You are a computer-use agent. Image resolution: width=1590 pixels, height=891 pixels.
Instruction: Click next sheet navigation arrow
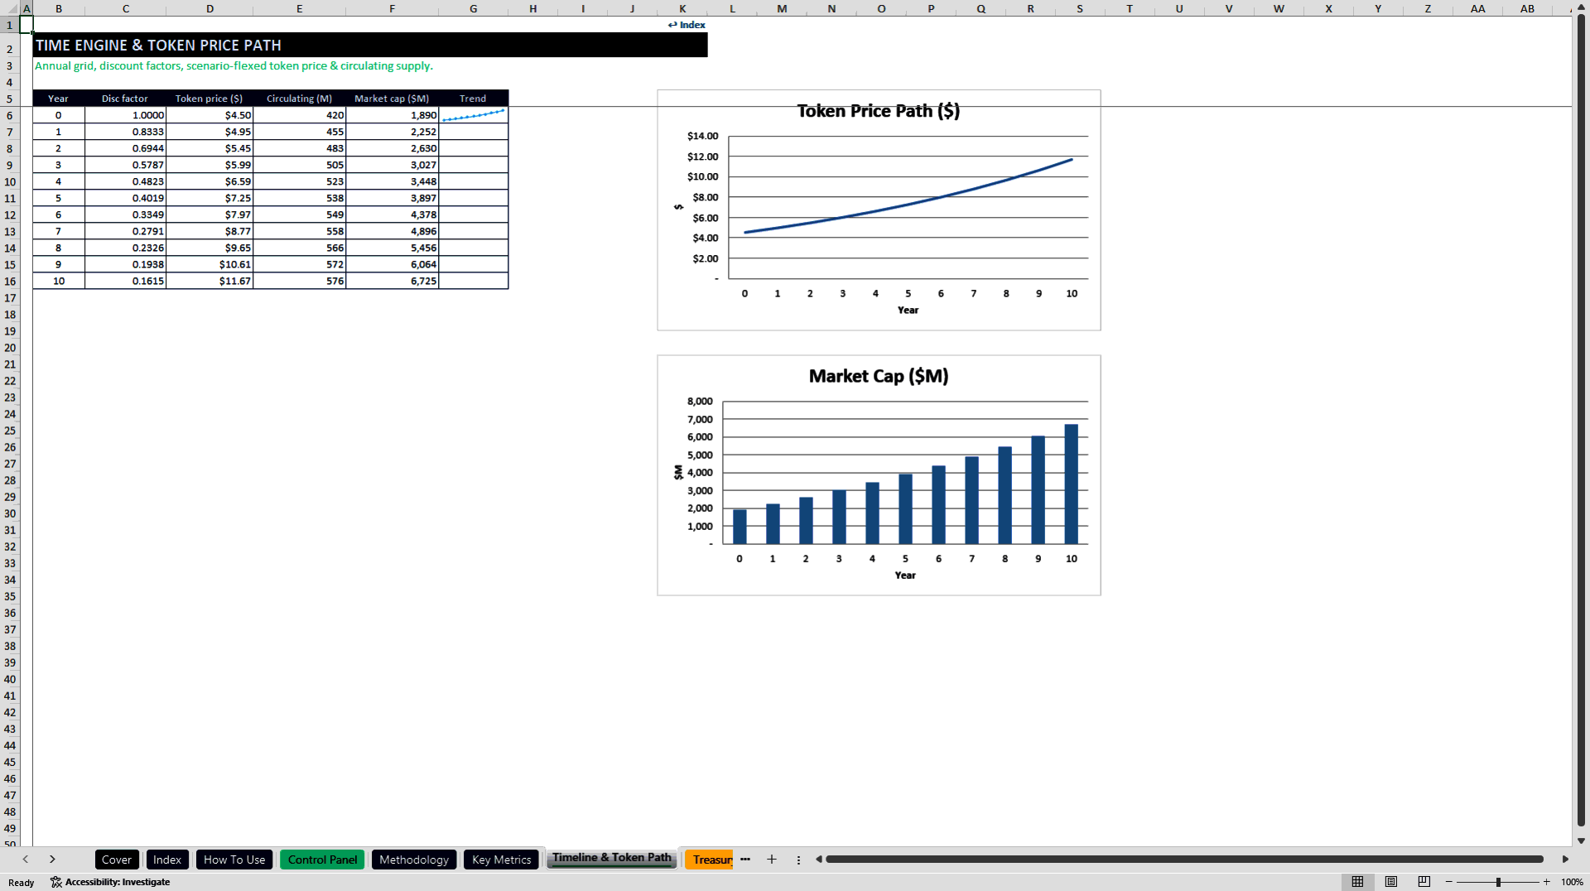click(52, 860)
